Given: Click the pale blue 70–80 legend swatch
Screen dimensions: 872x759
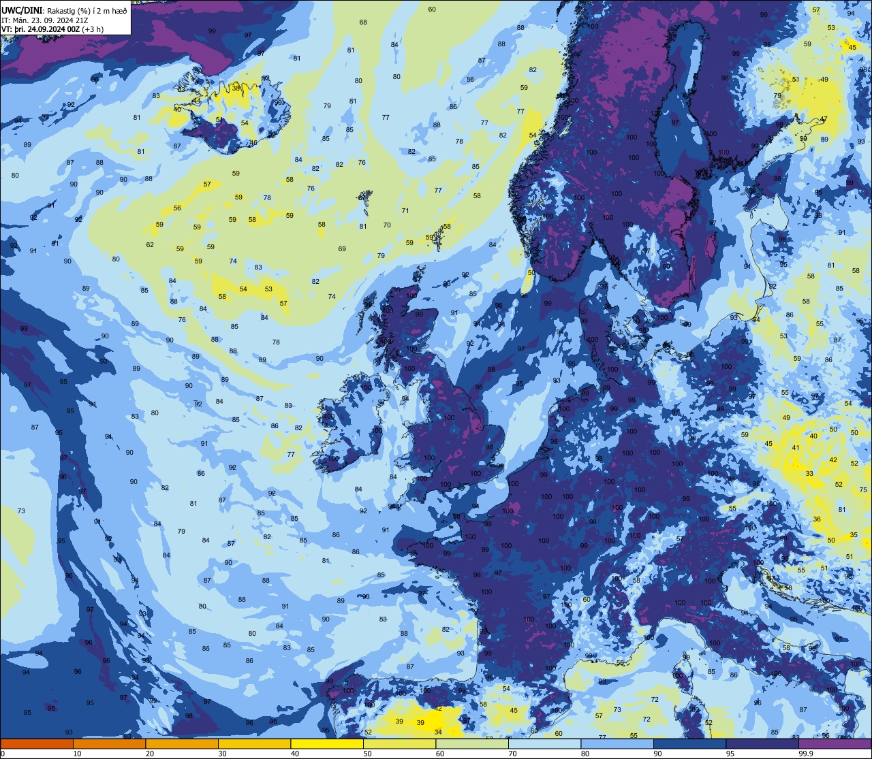Looking at the screenshot, I should pyautogui.click(x=544, y=744).
